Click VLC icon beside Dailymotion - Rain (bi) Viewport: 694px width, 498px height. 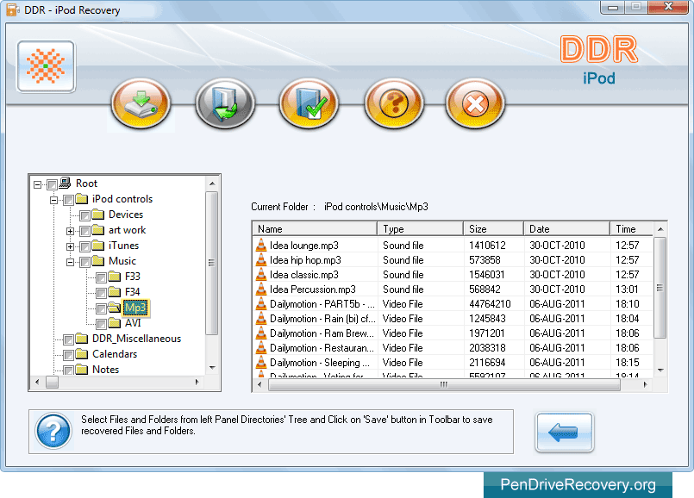click(261, 319)
